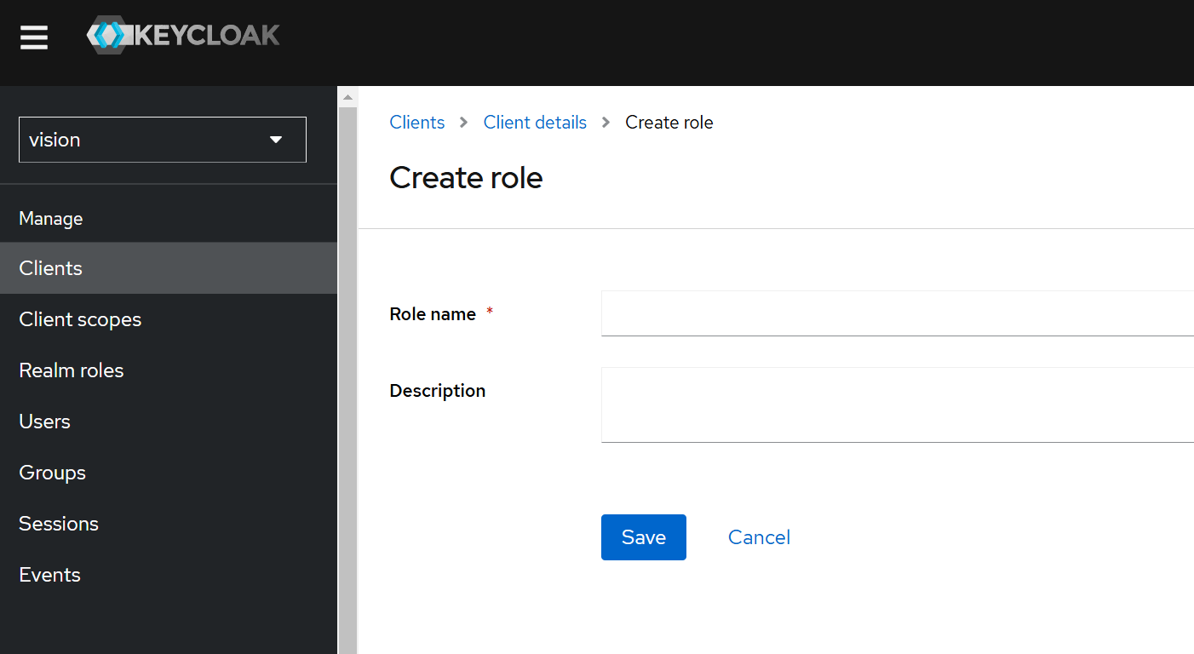View active Sessions
1194x654 pixels.
[58, 523]
